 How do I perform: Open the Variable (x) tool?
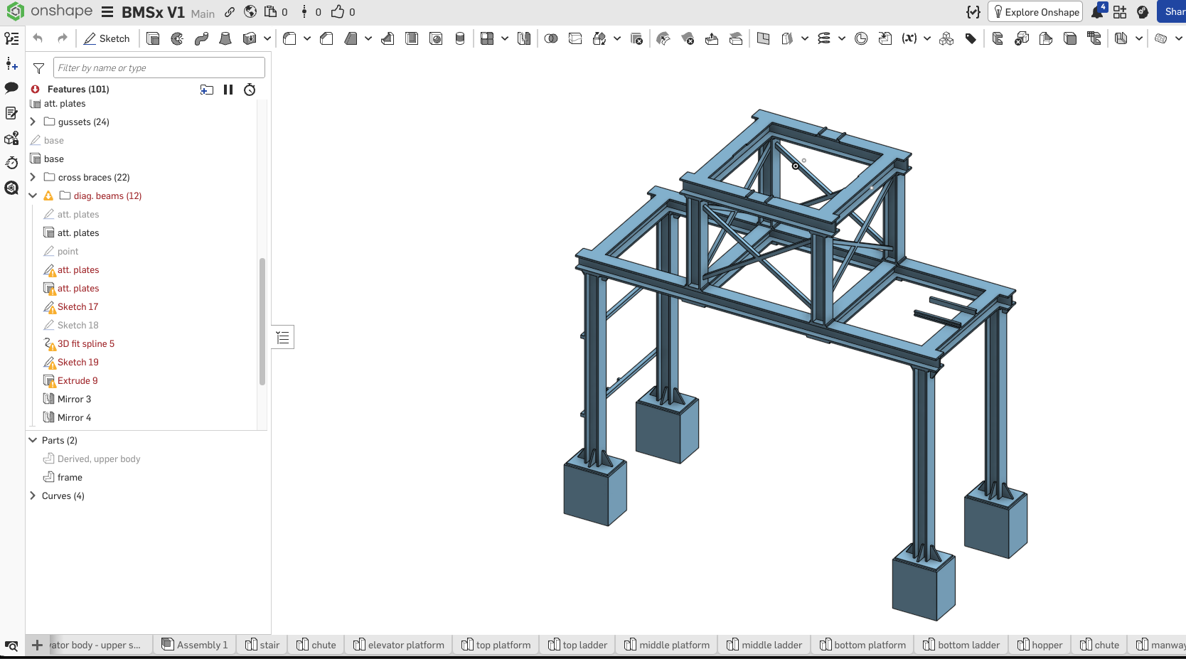(909, 38)
